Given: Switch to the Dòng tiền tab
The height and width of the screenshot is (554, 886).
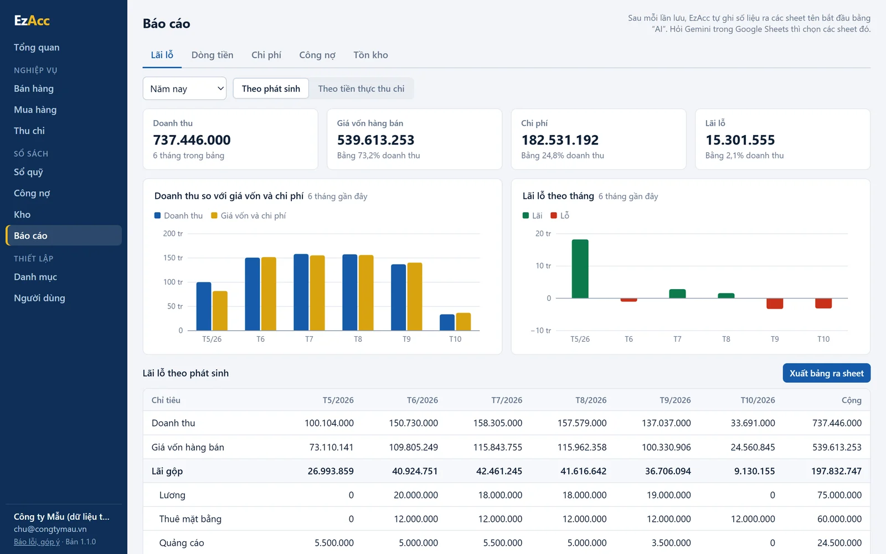Looking at the screenshot, I should [x=213, y=55].
